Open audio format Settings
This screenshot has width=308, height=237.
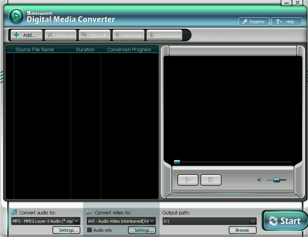pos(66,230)
